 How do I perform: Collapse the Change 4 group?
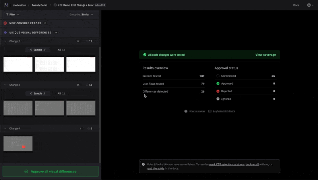5,128
